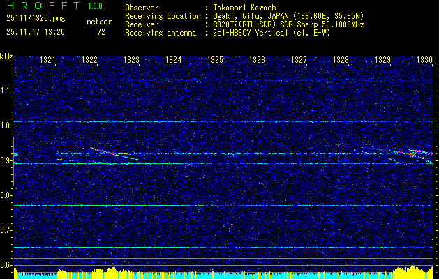The width and height of the screenshot is (439, 279).
Task: Click the HROFFT title text
Action: [43, 6]
